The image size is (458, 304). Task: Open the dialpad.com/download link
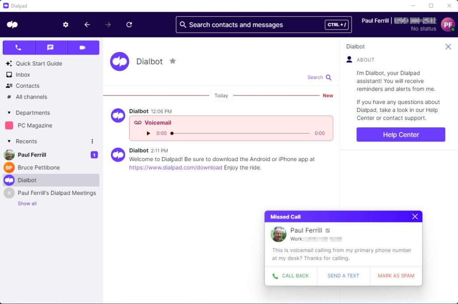tap(175, 167)
